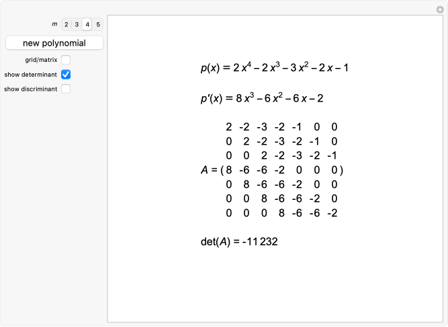The width and height of the screenshot is (448, 327).
Task: Enable the show discriminant checkbox
Action: pos(66,89)
